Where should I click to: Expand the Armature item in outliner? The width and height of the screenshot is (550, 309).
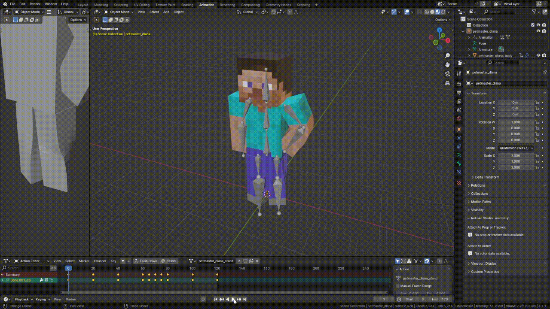coord(469,49)
